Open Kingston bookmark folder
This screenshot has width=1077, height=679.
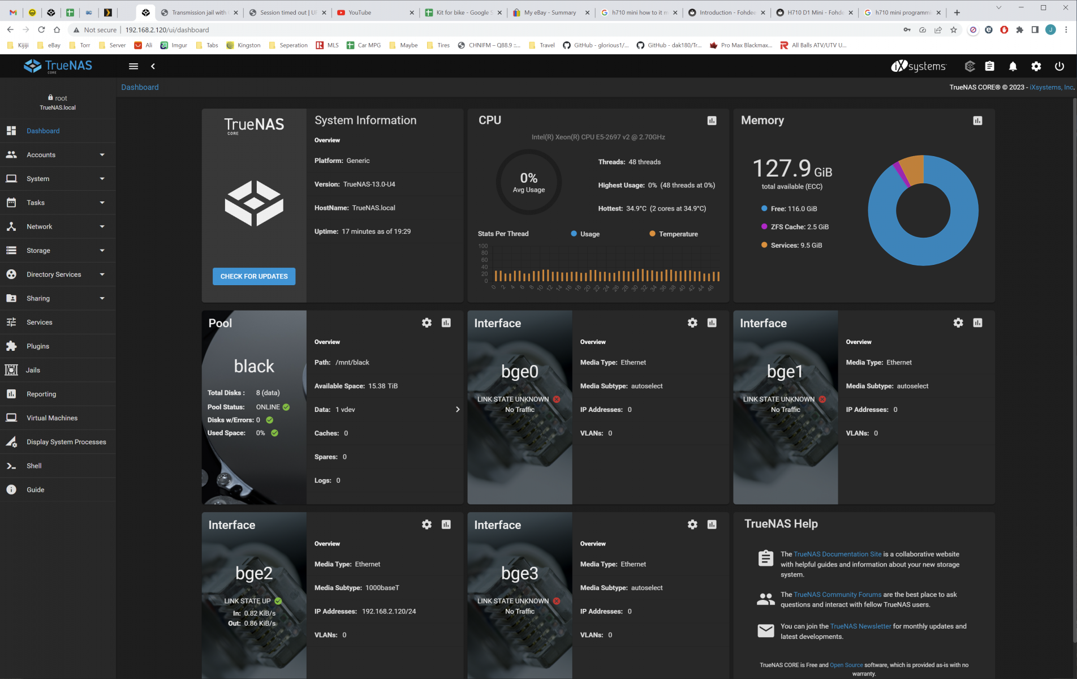tap(244, 45)
